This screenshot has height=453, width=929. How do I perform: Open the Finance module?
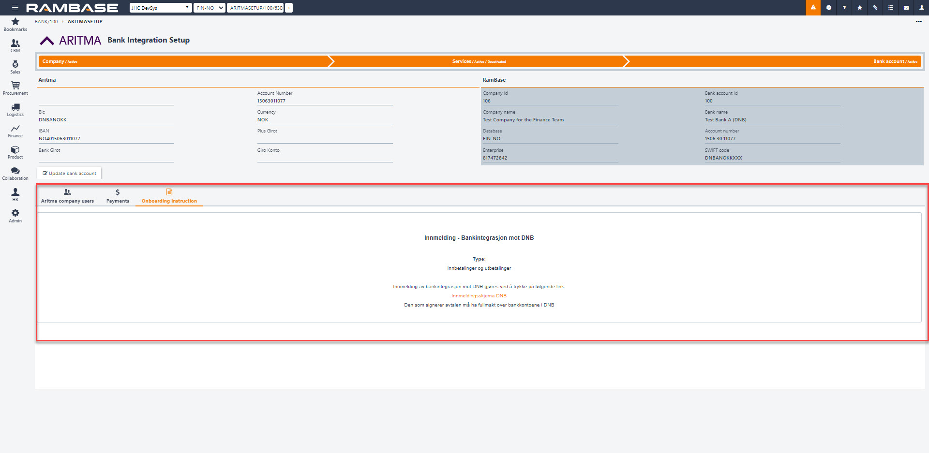[15, 131]
